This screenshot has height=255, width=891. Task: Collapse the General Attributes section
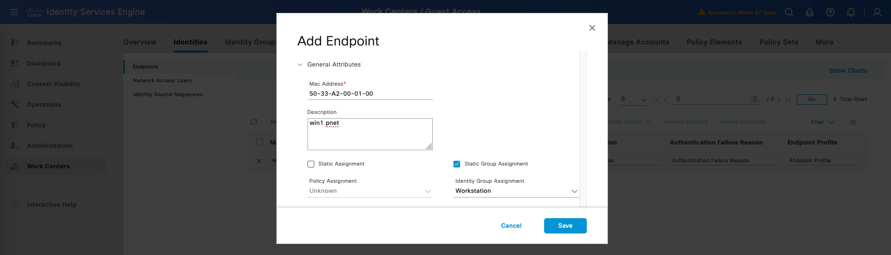tap(300, 65)
